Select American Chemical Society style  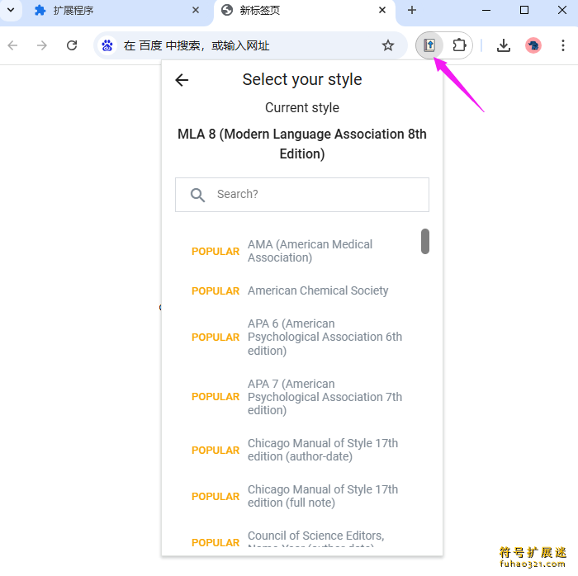pos(318,290)
